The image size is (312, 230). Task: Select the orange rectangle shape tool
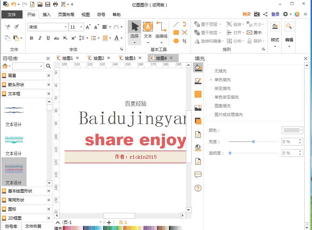point(176,33)
